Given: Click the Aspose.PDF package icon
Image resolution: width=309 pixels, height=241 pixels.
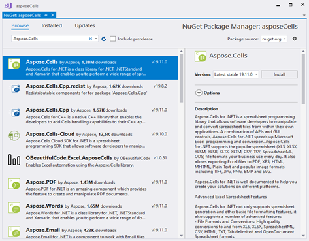Looking at the screenshot, I should click(x=14, y=184).
